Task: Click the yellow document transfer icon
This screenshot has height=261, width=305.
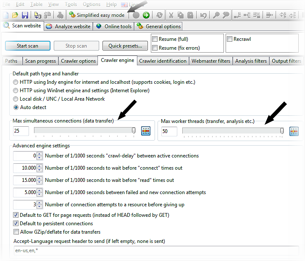Action: 37,15
